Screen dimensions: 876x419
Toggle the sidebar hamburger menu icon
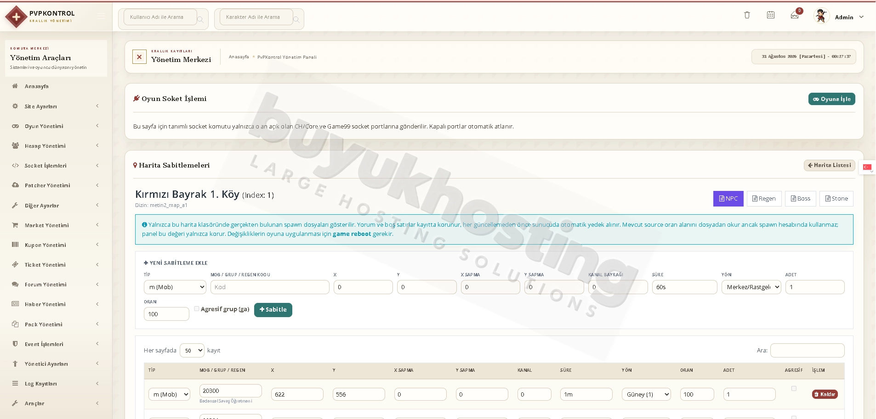(x=101, y=17)
